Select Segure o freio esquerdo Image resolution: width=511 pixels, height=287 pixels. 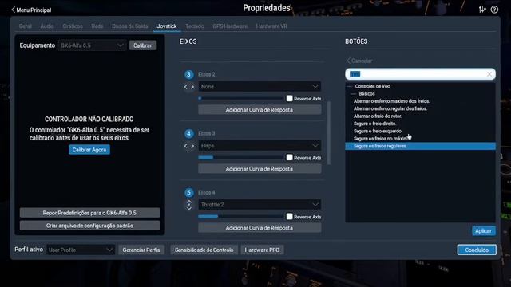tap(378, 131)
